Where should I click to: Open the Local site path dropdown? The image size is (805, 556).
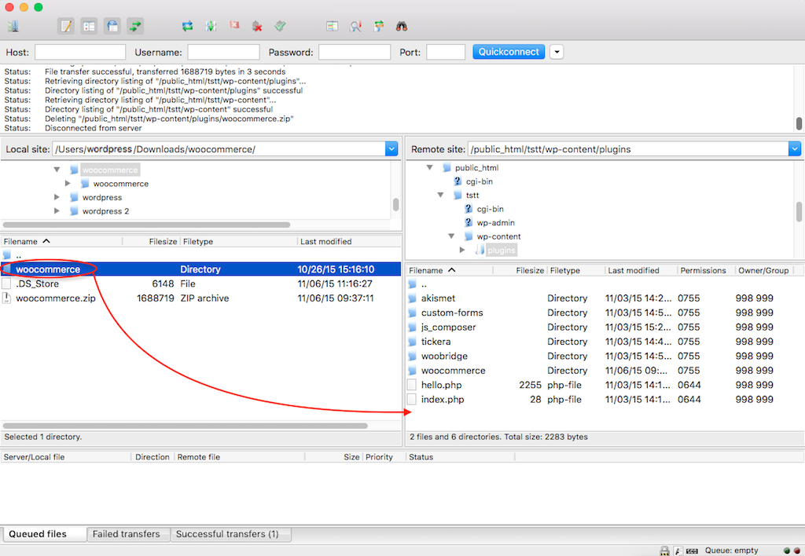tap(391, 148)
